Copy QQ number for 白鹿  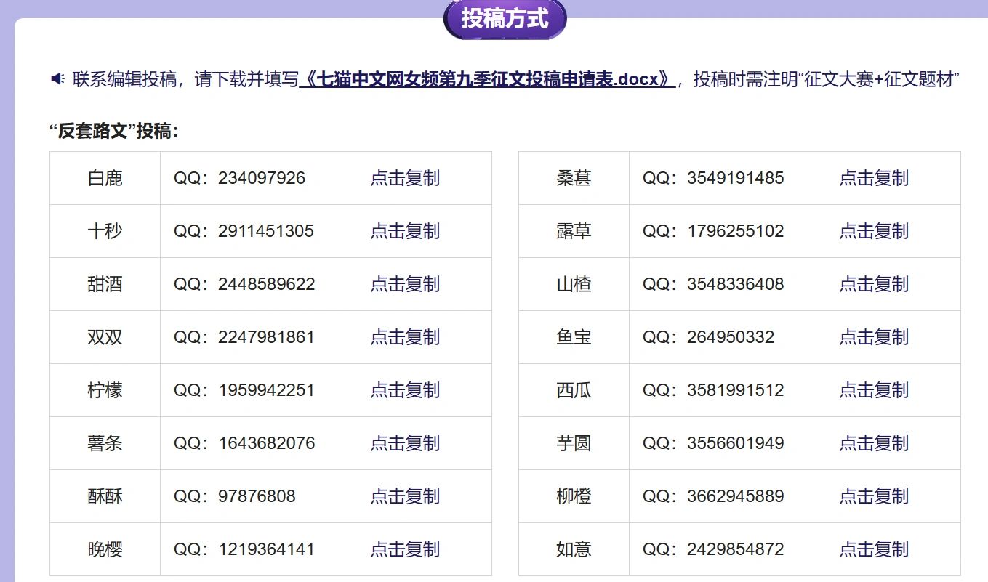click(x=405, y=178)
